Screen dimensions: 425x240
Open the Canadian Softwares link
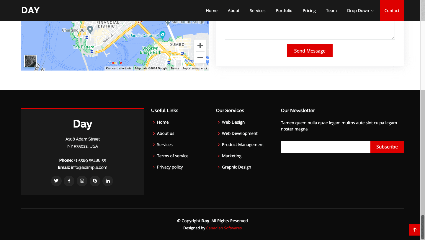point(224,228)
